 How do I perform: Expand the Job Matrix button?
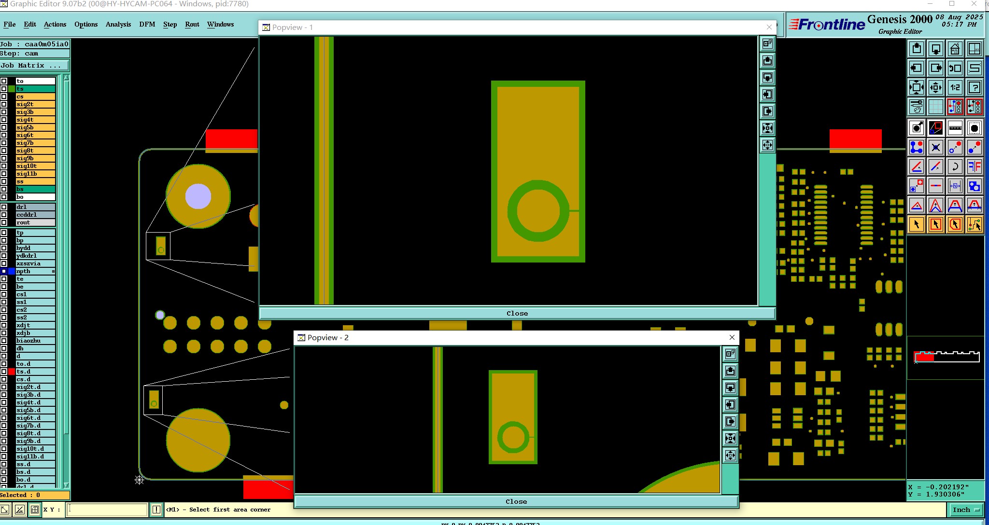pyautogui.click(x=34, y=66)
